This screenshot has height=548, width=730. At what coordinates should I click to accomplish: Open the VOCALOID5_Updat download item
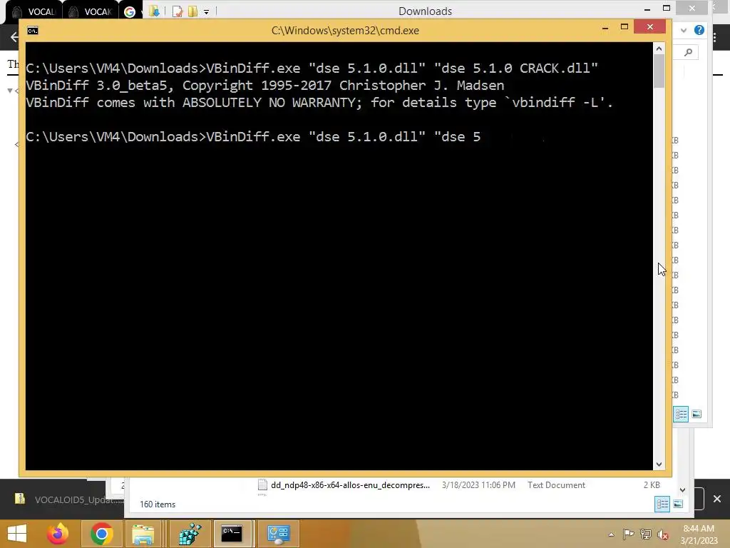pyautogui.click(x=70, y=499)
